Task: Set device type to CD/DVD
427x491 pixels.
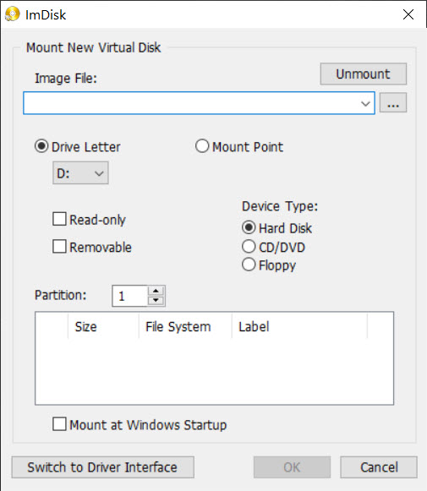Action: pos(249,247)
